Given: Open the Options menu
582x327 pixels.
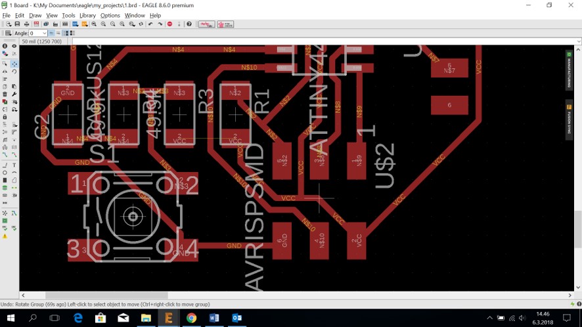Looking at the screenshot, I should (110, 15).
